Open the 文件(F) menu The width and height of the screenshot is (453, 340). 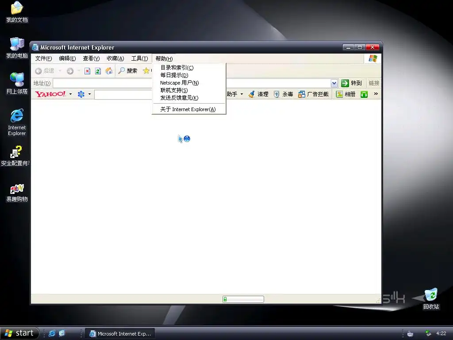click(x=44, y=58)
